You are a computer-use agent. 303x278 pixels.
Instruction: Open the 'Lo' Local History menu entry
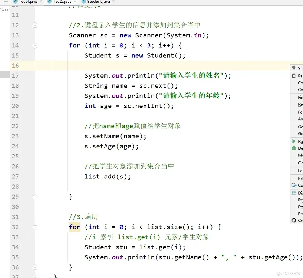(300, 171)
